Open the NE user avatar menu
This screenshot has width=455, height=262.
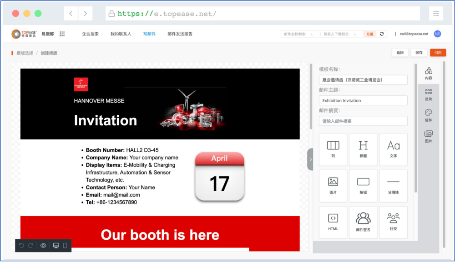click(437, 34)
